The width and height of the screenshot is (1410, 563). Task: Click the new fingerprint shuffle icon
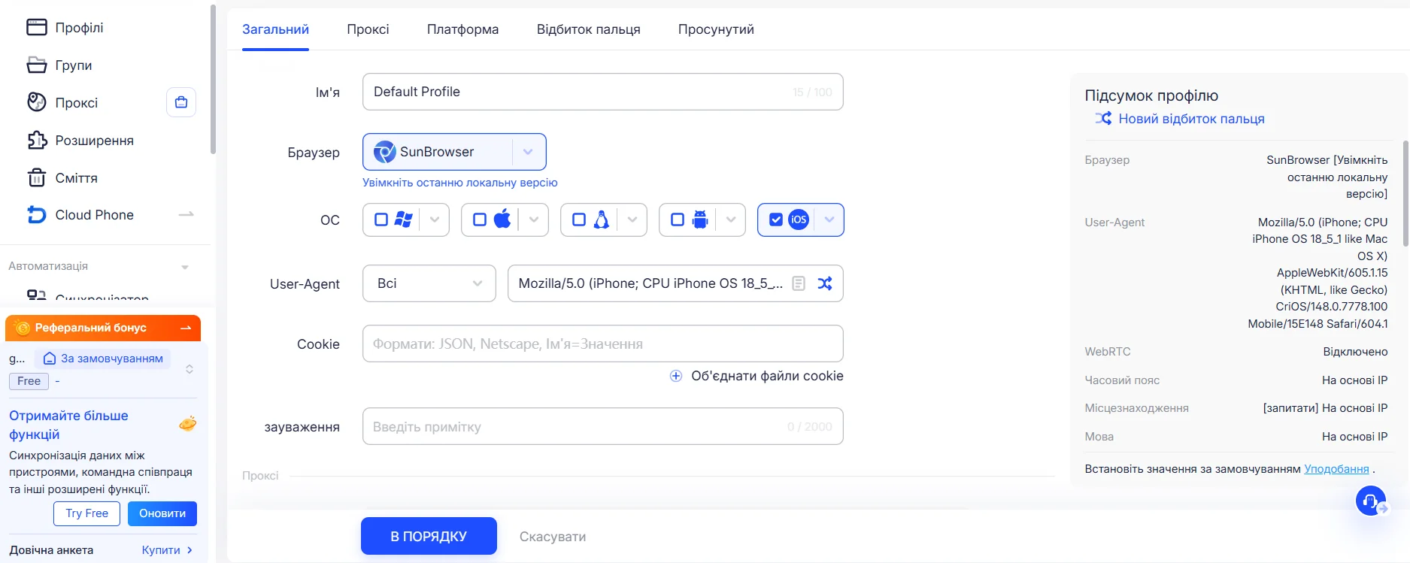point(1102,119)
